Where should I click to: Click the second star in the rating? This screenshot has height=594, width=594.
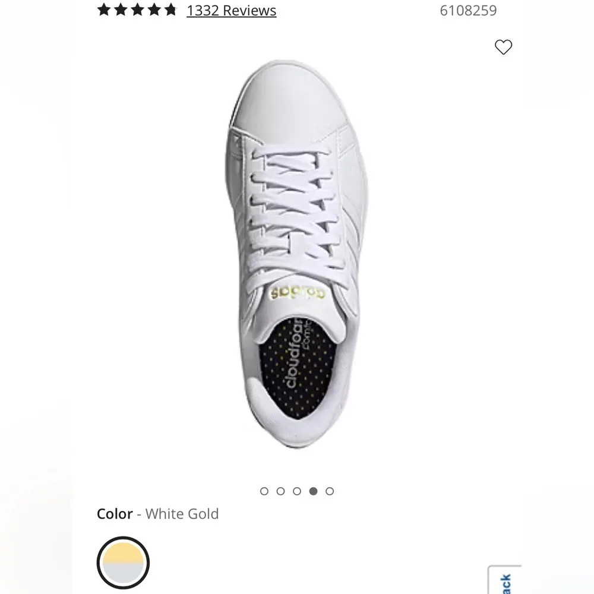click(119, 10)
